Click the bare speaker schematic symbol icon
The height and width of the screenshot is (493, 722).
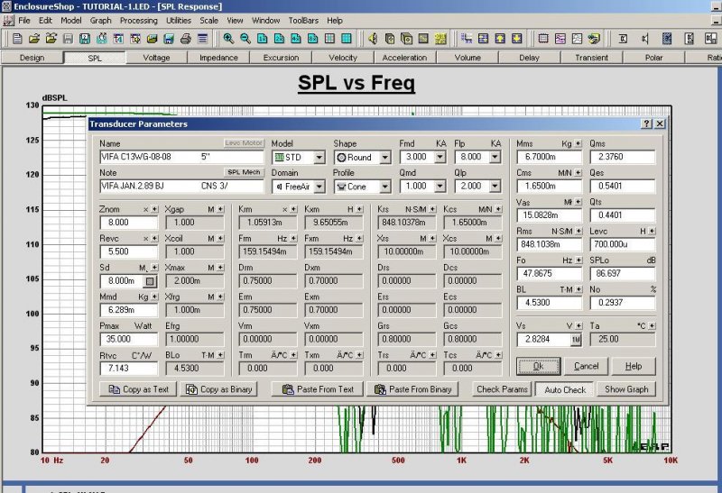click(x=645, y=39)
